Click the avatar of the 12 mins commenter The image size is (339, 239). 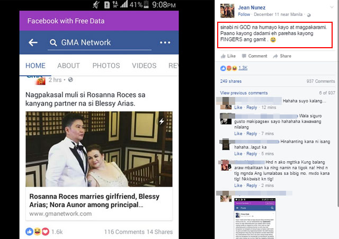pyautogui.click(x=226, y=103)
